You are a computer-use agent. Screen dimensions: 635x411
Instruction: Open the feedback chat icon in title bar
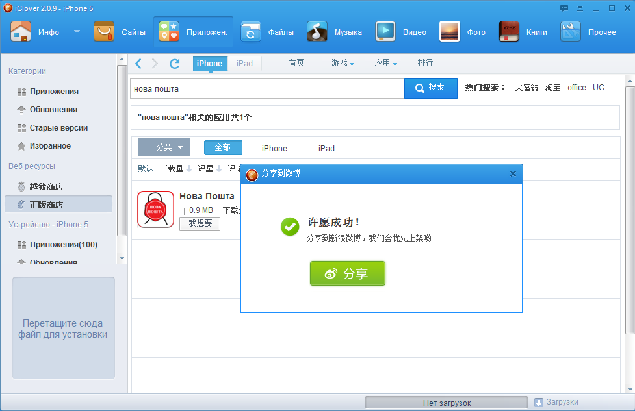coord(564,8)
